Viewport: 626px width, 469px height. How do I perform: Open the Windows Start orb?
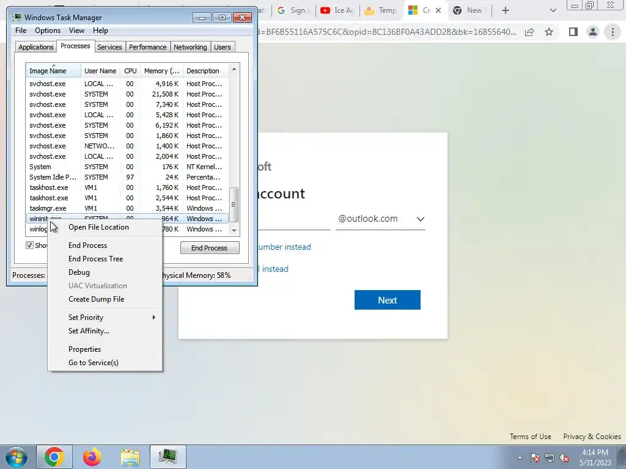[17, 457]
